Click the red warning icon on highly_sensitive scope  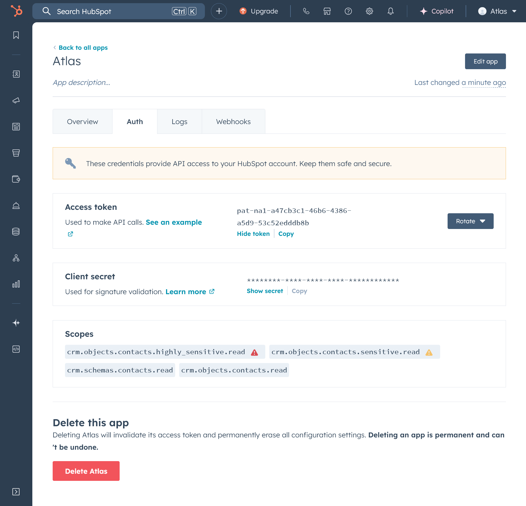tap(254, 352)
